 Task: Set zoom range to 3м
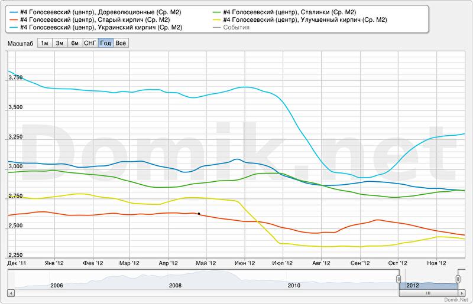[60, 43]
